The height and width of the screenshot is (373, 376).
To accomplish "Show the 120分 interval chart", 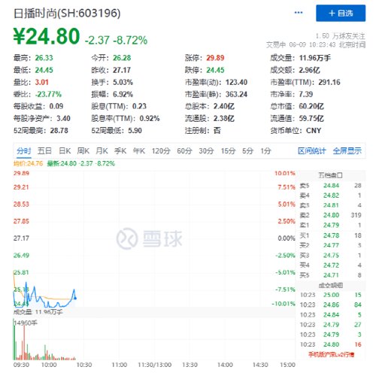I will click(x=161, y=151).
